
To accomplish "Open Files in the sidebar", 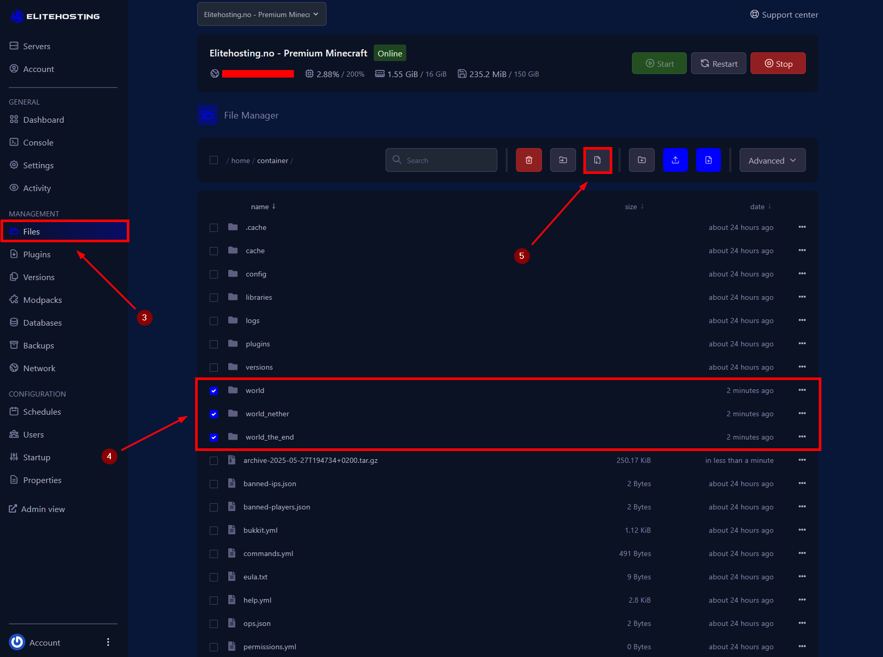I will pos(65,231).
